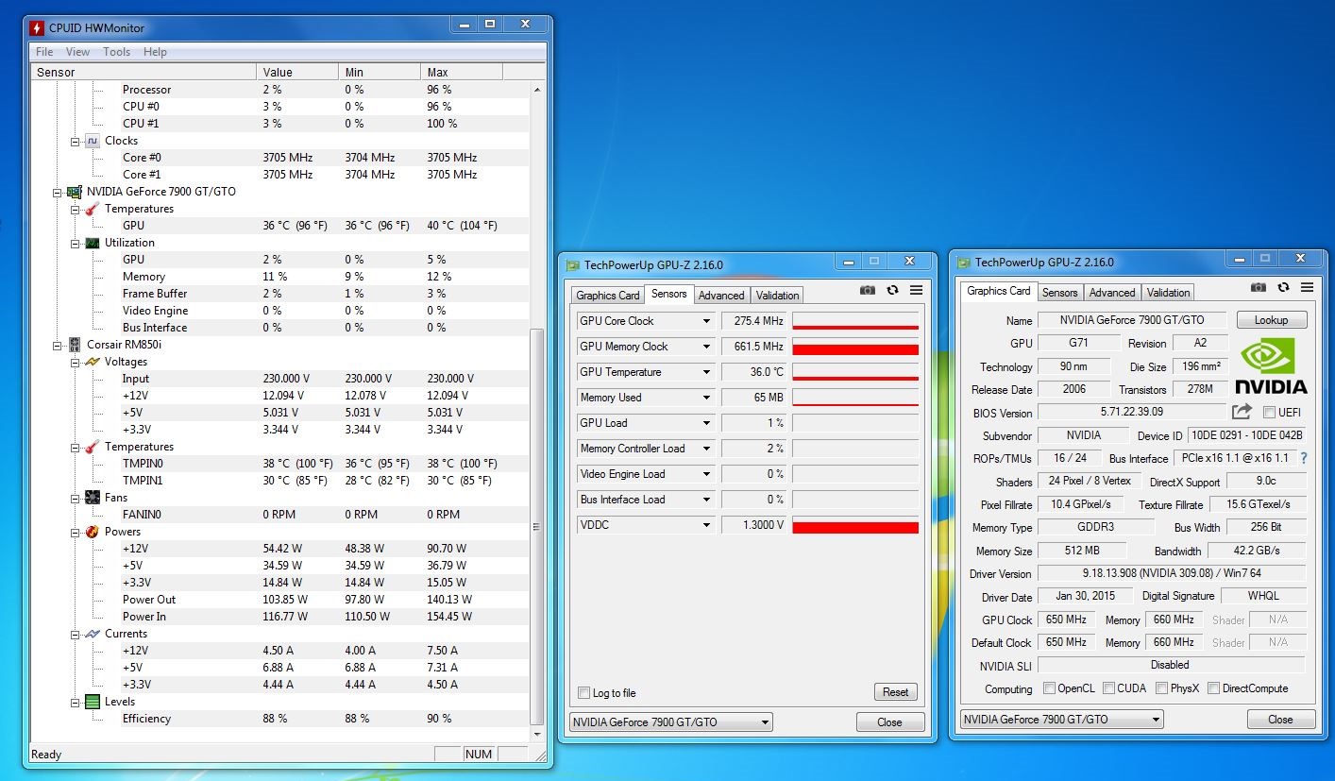The width and height of the screenshot is (1335, 781).
Task: Click the Max column header in HWMonitor
Action: [x=462, y=72]
